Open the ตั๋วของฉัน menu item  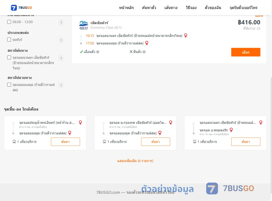click(x=213, y=8)
